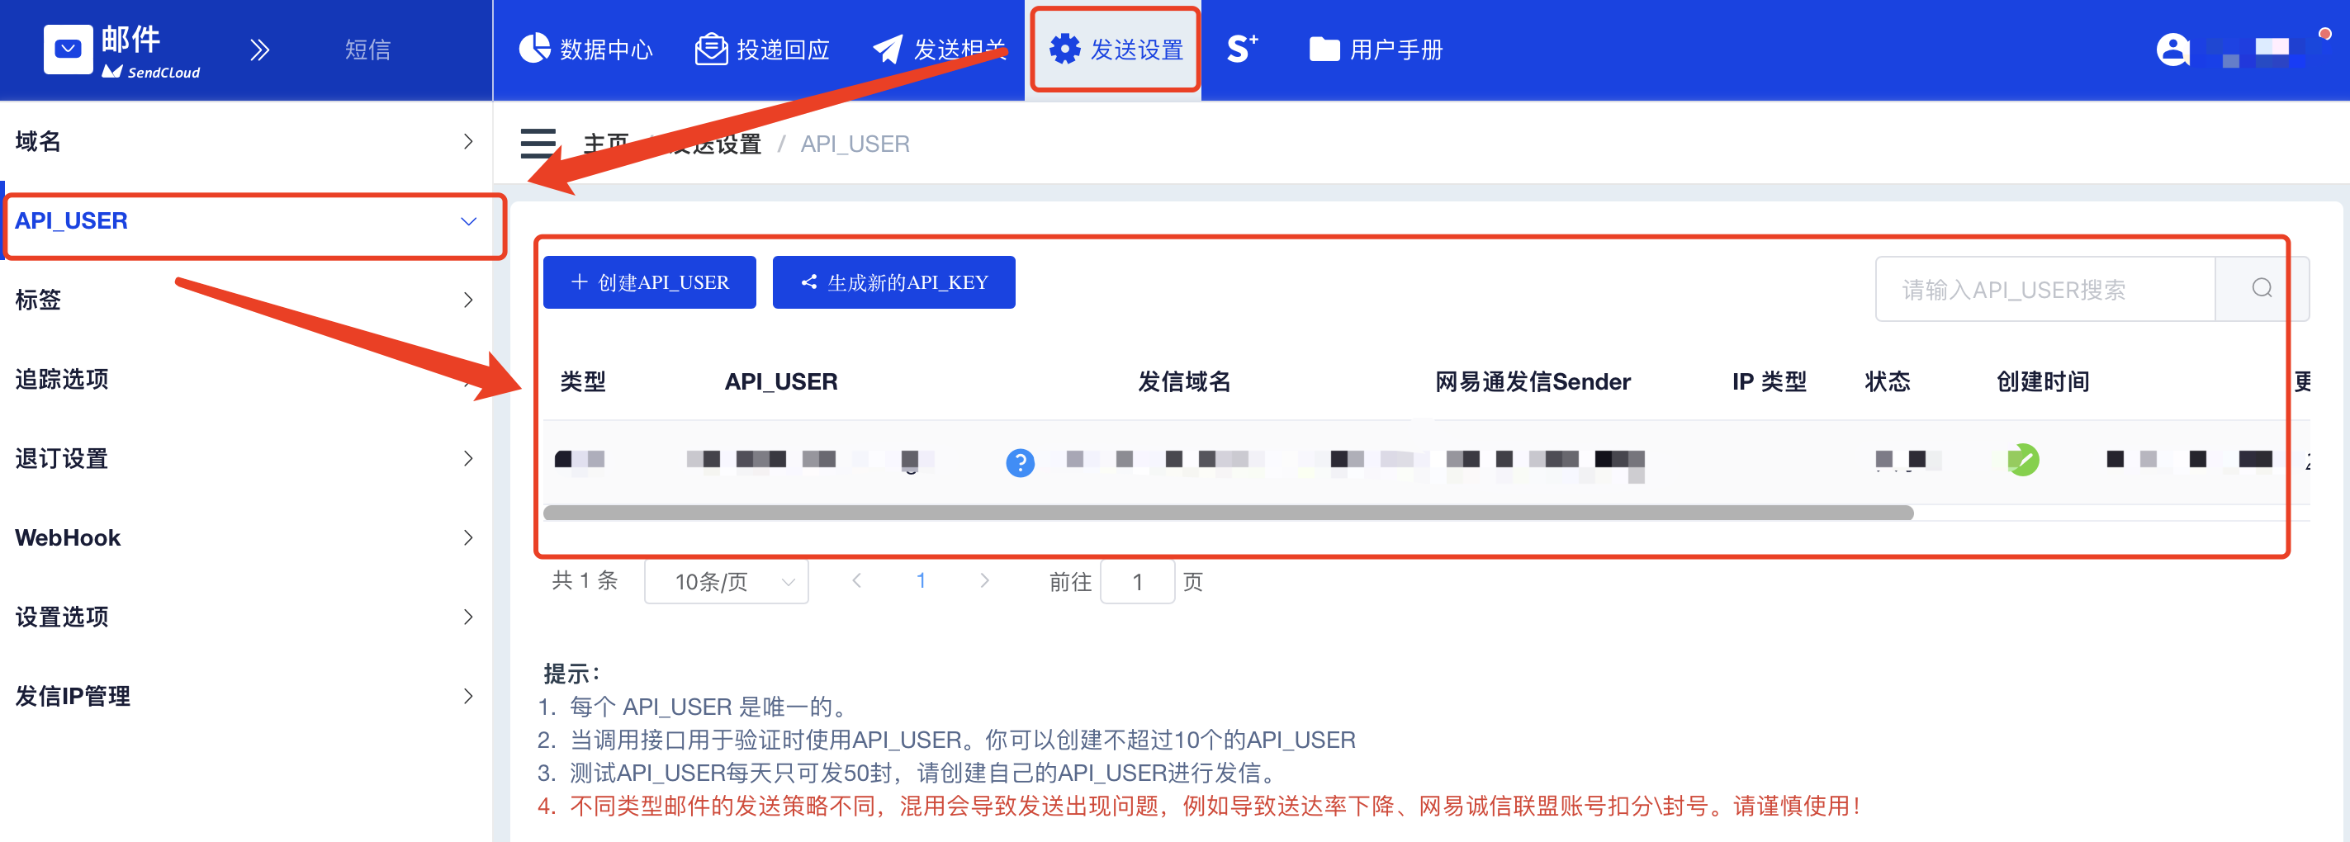
Task: Expand the 标签 sidebar item
Action: [245, 300]
